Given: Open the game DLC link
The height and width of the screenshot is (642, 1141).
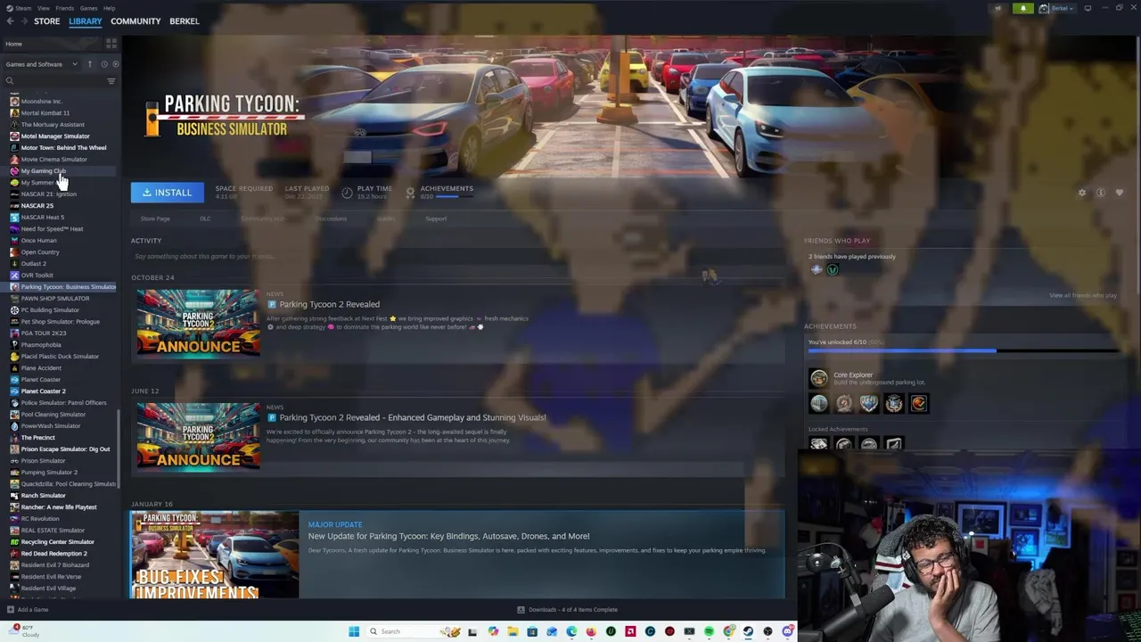Looking at the screenshot, I should 205,218.
